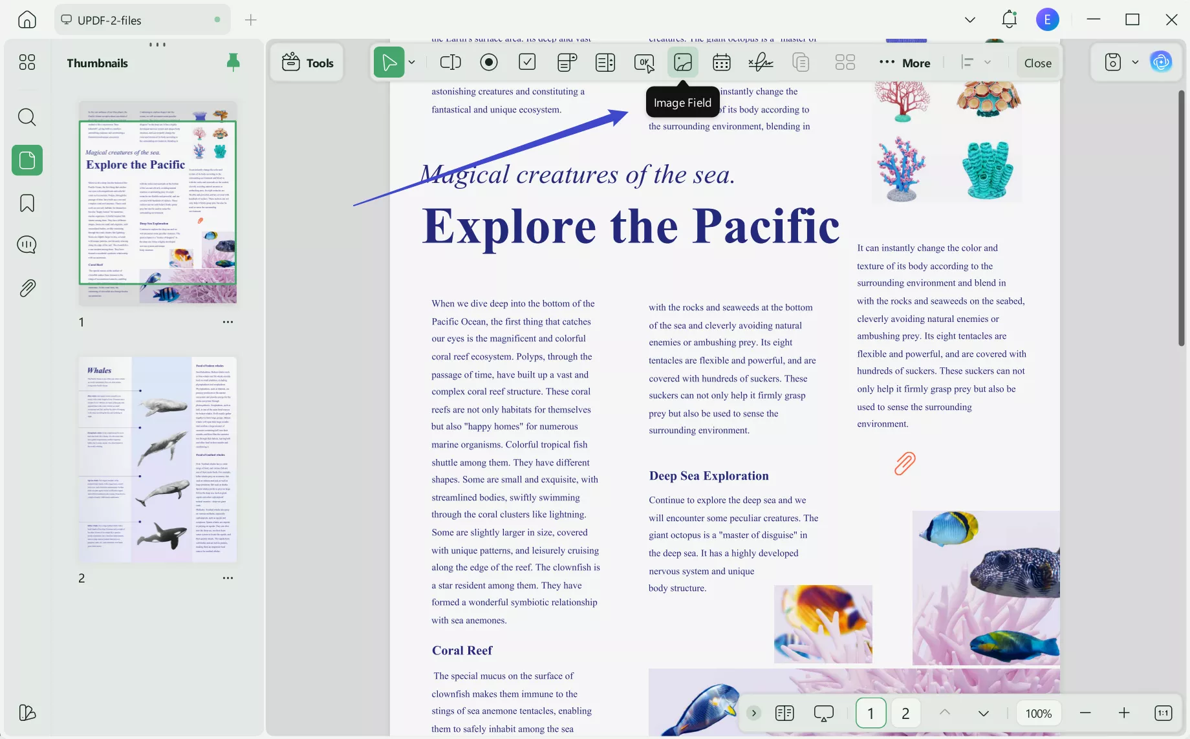Open the More form options menu
Viewport: 1190px width, 739px height.
(x=905, y=63)
